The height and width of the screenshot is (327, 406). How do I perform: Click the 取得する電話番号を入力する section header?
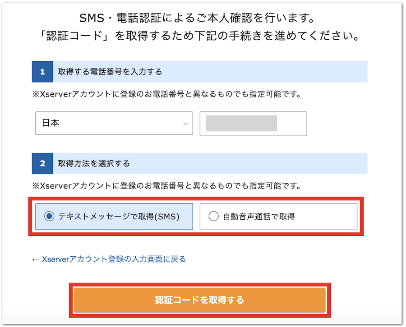(110, 72)
